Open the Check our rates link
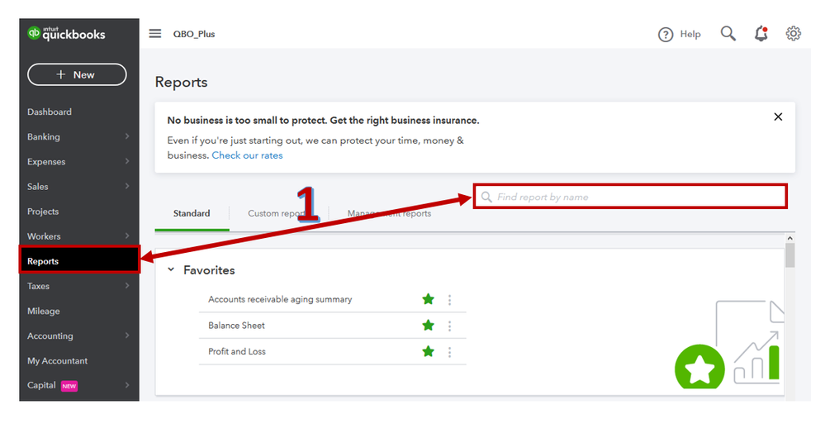This screenshot has width=825, height=433. pyautogui.click(x=247, y=155)
